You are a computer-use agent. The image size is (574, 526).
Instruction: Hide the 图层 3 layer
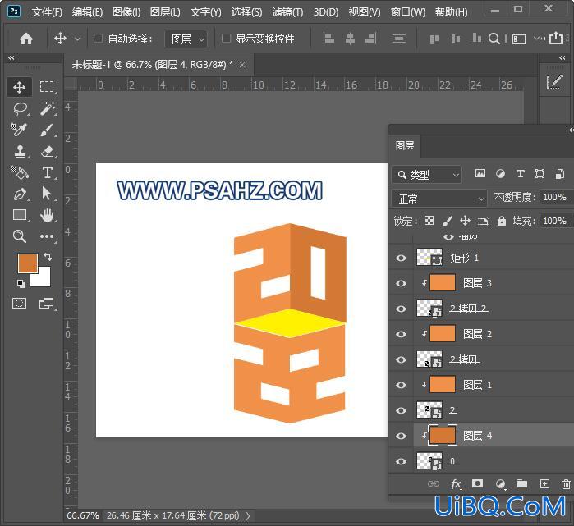pos(401,283)
